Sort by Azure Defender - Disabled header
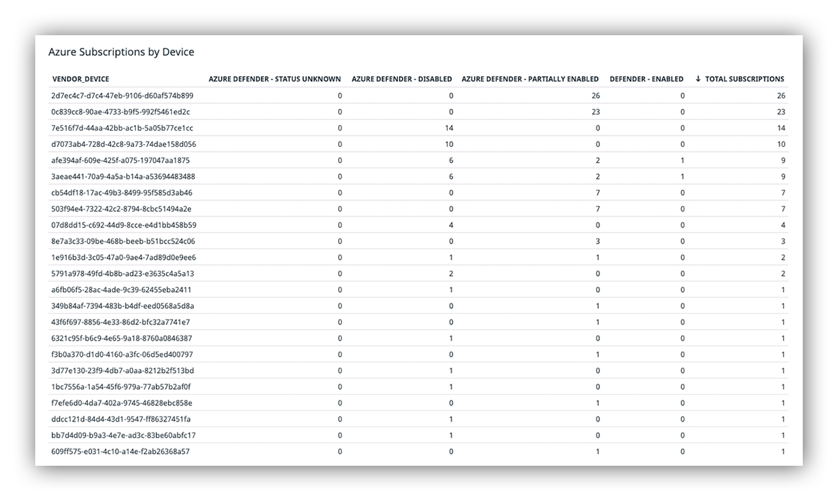The height and width of the screenshot is (501, 838). coord(402,79)
